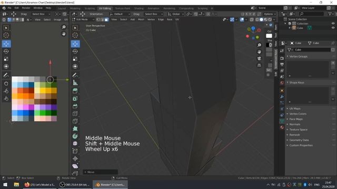Enable face select mode
The width and height of the screenshot is (337, 189).
(x=106, y=19)
